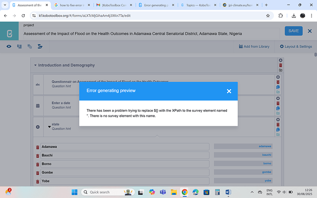This screenshot has height=198, width=317.
Task: Close the form builder with the X icon
Action: (310, 31)
